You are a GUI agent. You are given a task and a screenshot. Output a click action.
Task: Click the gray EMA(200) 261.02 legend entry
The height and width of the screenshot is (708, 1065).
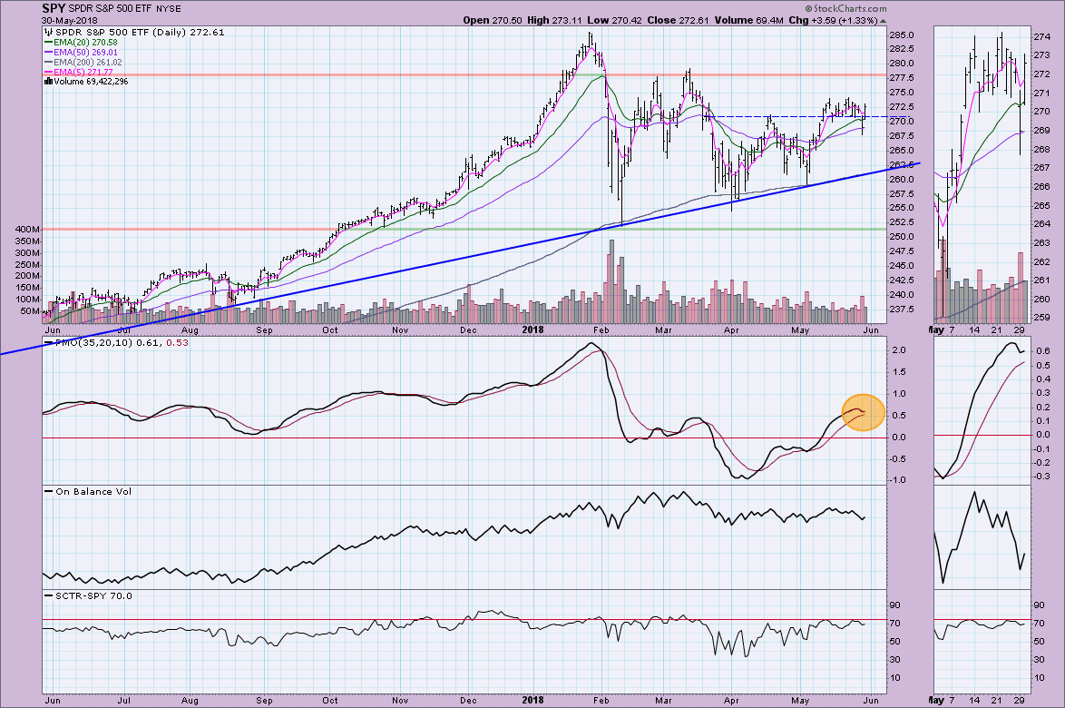tap(83, 63)
